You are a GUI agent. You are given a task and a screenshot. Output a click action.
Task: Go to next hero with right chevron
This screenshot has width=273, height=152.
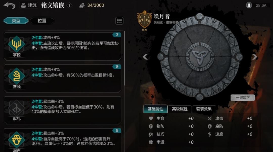point(255,57)
